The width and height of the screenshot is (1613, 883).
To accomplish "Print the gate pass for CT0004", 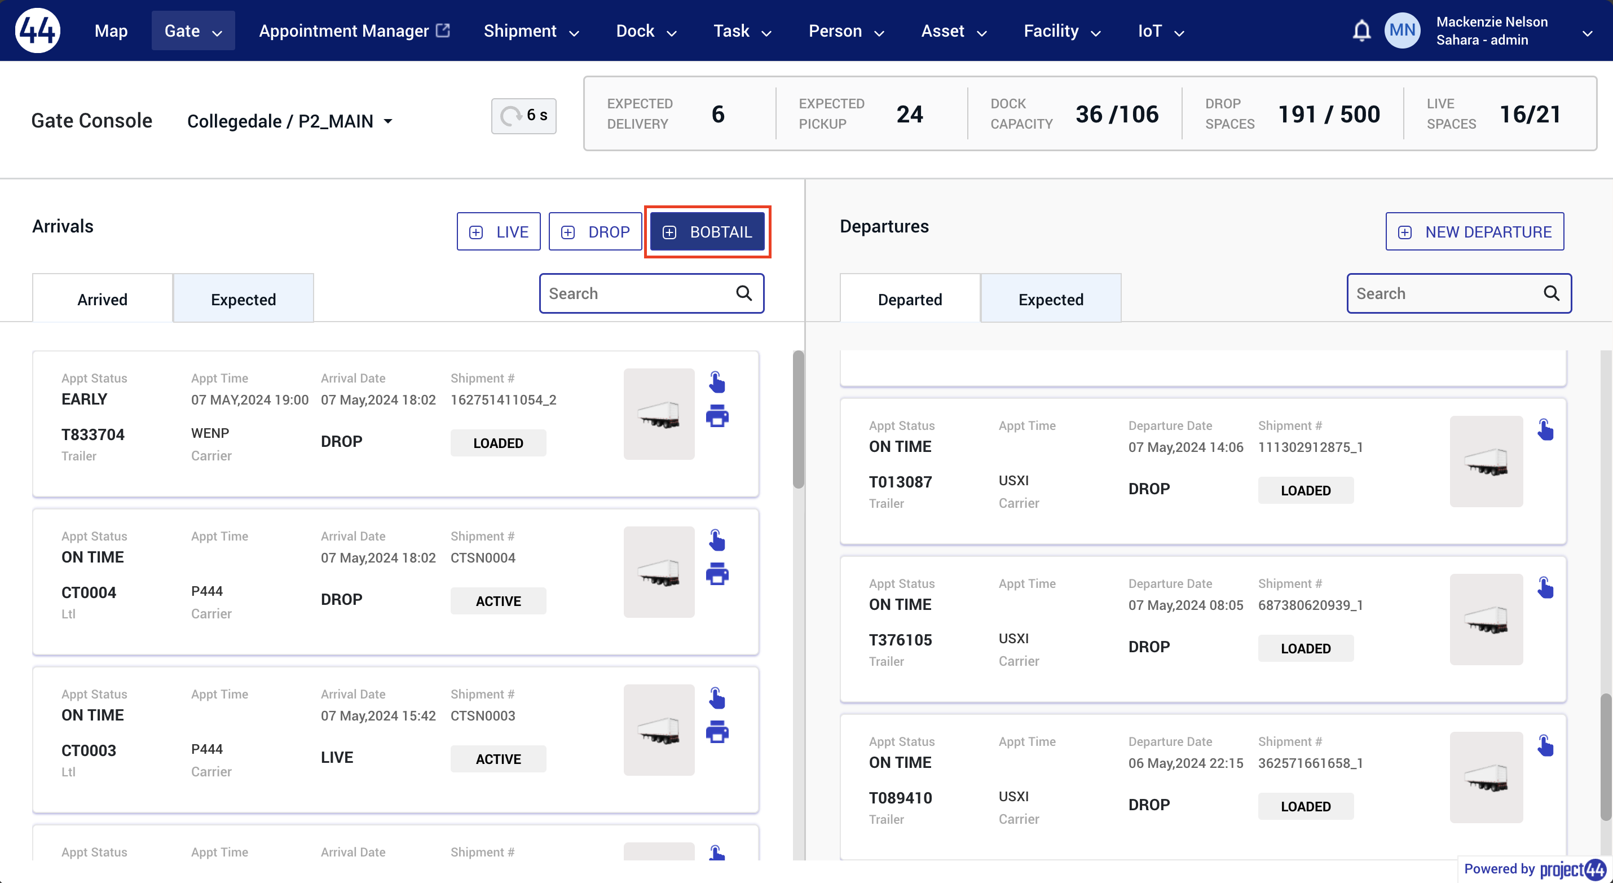I will click(x=717, y=574).
